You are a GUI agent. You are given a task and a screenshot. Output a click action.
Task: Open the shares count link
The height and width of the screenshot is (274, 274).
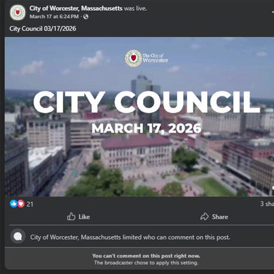coord(267,204)
